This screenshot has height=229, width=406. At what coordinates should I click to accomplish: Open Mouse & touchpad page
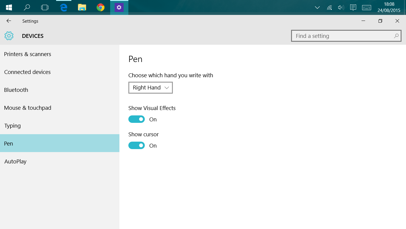click(60, 108)
